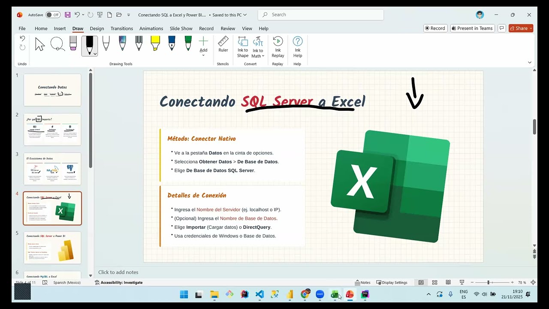549x309 pixels.
Task: Open the Share button dropdown arrow
Action: (531, 28)
